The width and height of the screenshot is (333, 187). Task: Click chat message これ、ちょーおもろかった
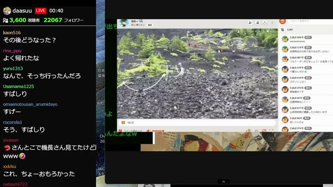(x=39, y=174)
